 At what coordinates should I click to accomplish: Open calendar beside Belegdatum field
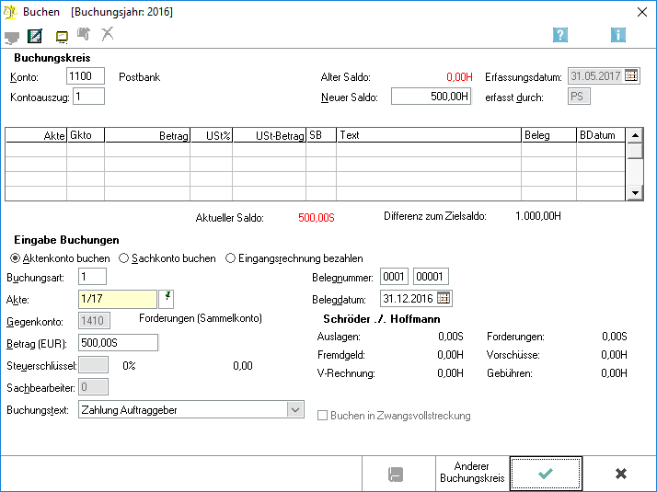point(444,298)
